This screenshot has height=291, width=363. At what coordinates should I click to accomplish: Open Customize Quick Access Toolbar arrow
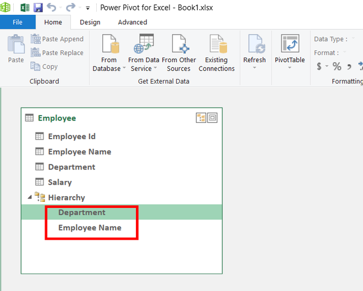[88, 8]
